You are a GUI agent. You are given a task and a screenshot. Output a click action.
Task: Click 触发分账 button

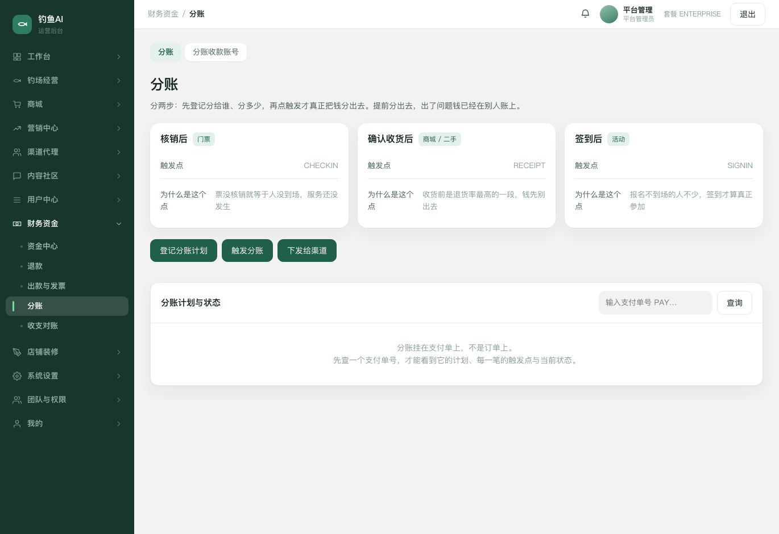point(247,251)
